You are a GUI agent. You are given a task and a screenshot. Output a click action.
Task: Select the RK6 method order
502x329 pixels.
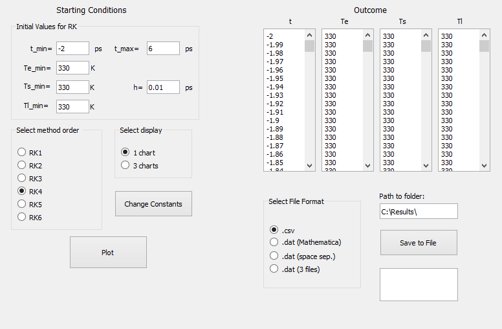[x=22, y=217]
